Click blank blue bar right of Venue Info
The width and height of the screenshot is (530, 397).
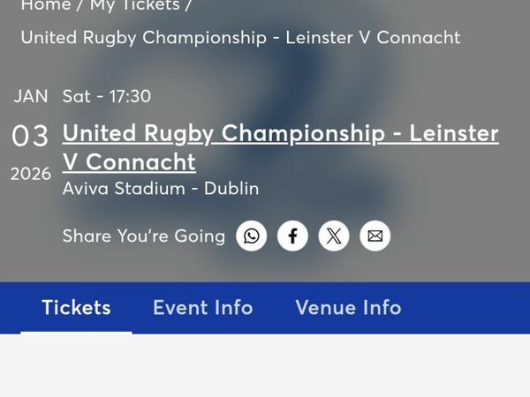tap(468, 308)
